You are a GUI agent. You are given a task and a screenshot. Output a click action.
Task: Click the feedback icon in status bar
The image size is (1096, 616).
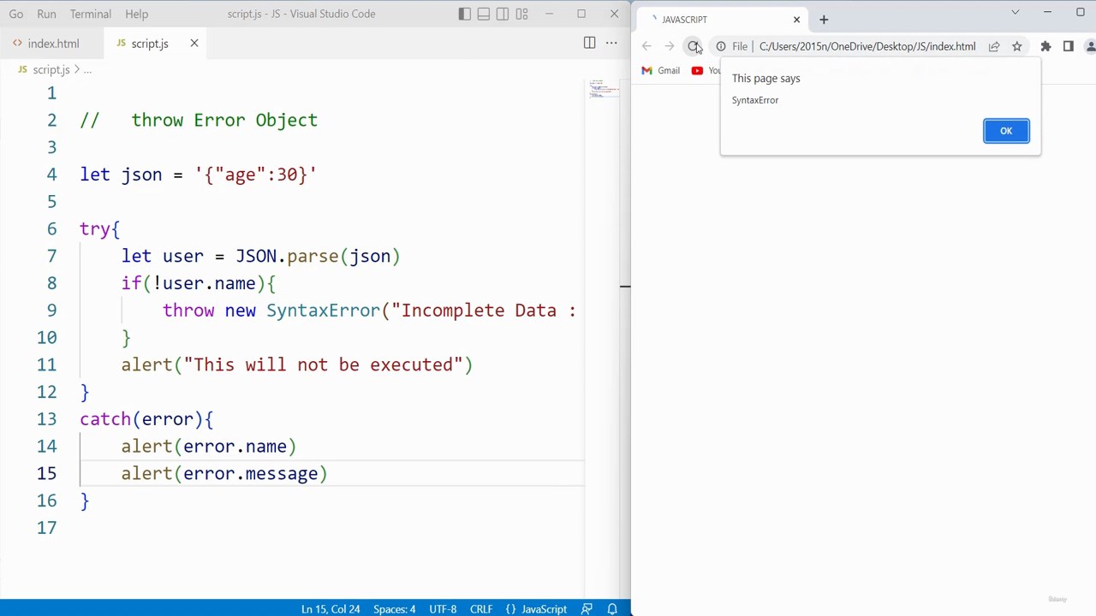pos(587,609)
